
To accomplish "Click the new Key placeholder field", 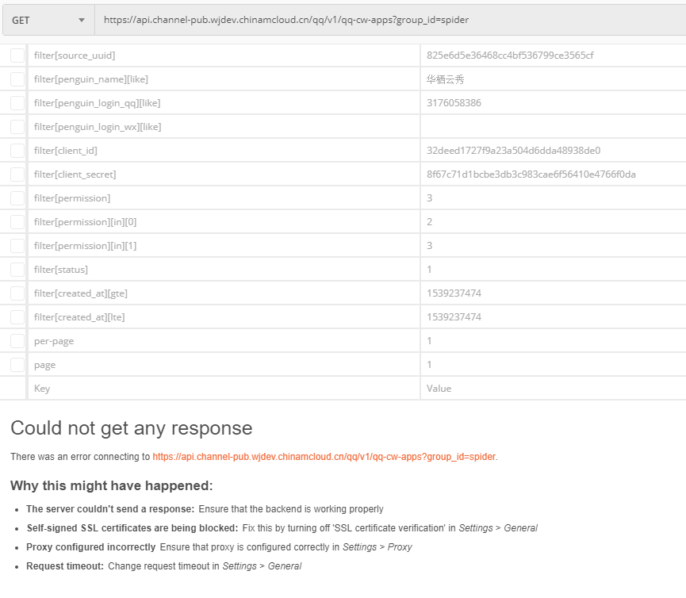I will tap(224, 389).
